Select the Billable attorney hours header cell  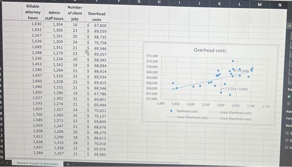click(x=33, y=12)
